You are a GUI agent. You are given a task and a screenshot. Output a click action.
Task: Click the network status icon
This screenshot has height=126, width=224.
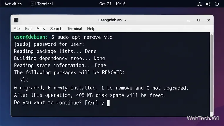click(199, 4)
